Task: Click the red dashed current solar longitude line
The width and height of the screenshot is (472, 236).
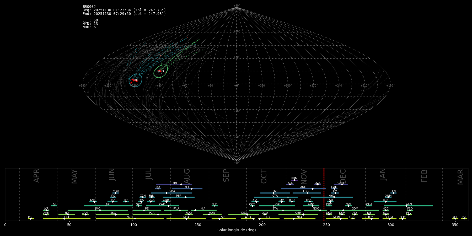Action: pos(324,194)
